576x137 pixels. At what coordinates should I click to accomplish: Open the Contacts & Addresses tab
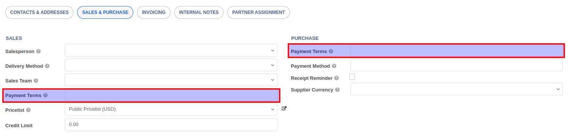[x=39, y=12]
